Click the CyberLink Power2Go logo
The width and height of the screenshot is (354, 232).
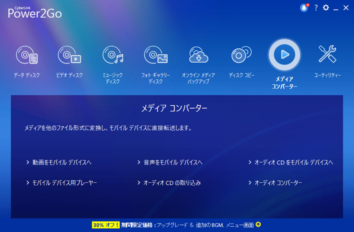(x=35, y=13)
